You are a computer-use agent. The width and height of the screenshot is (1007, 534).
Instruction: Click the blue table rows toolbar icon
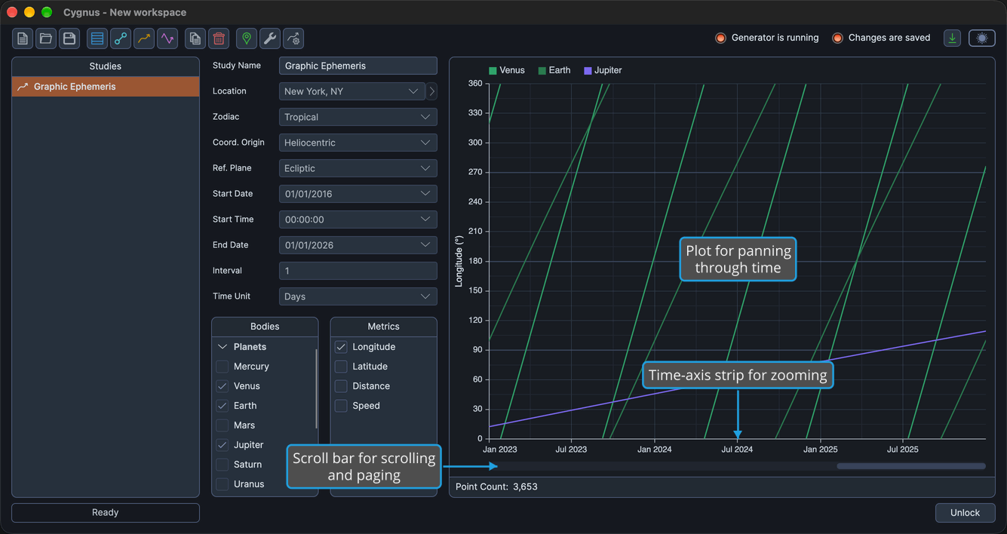point(97,38)
